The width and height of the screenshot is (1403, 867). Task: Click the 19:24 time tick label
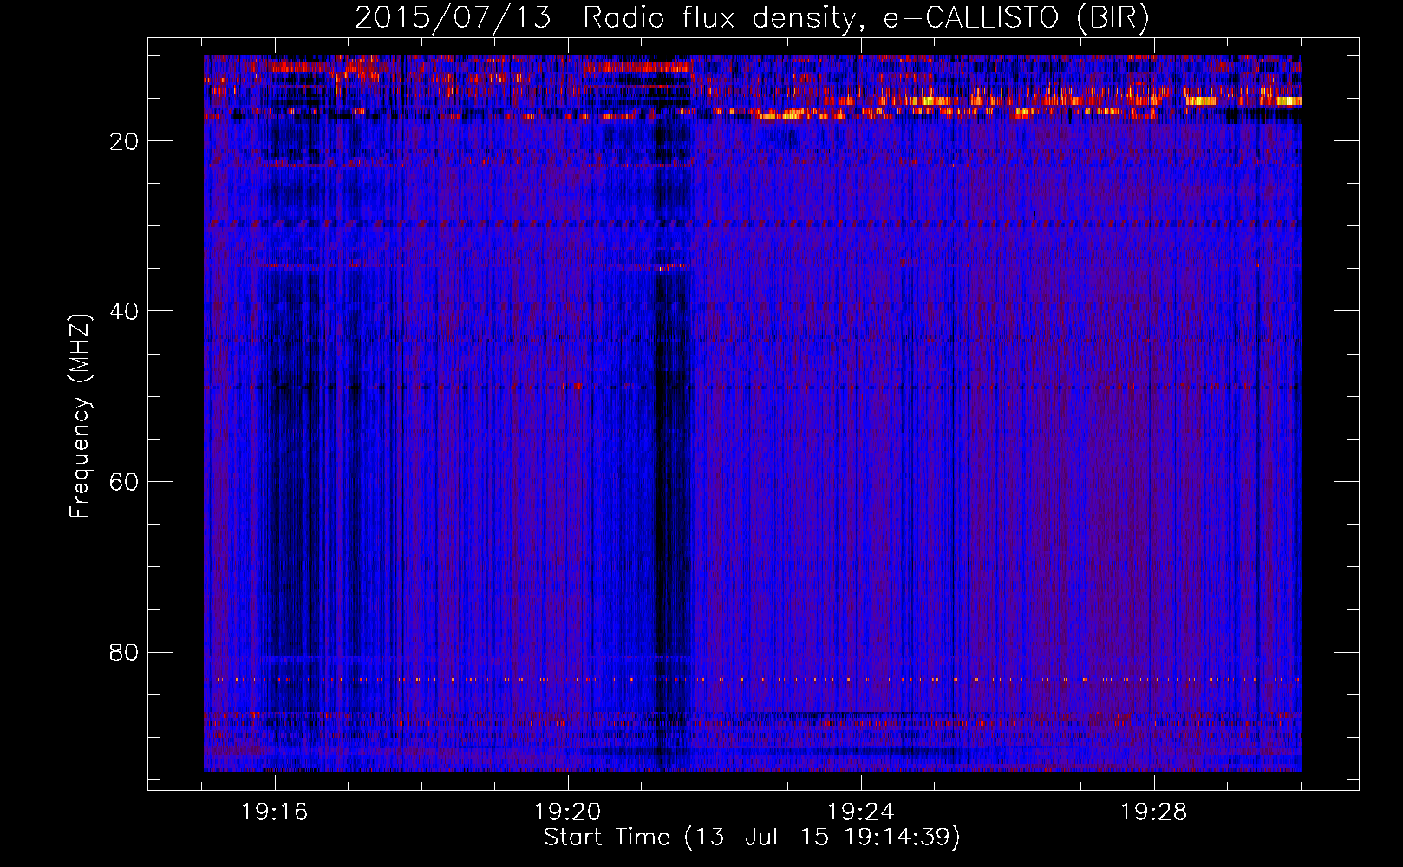861,812
